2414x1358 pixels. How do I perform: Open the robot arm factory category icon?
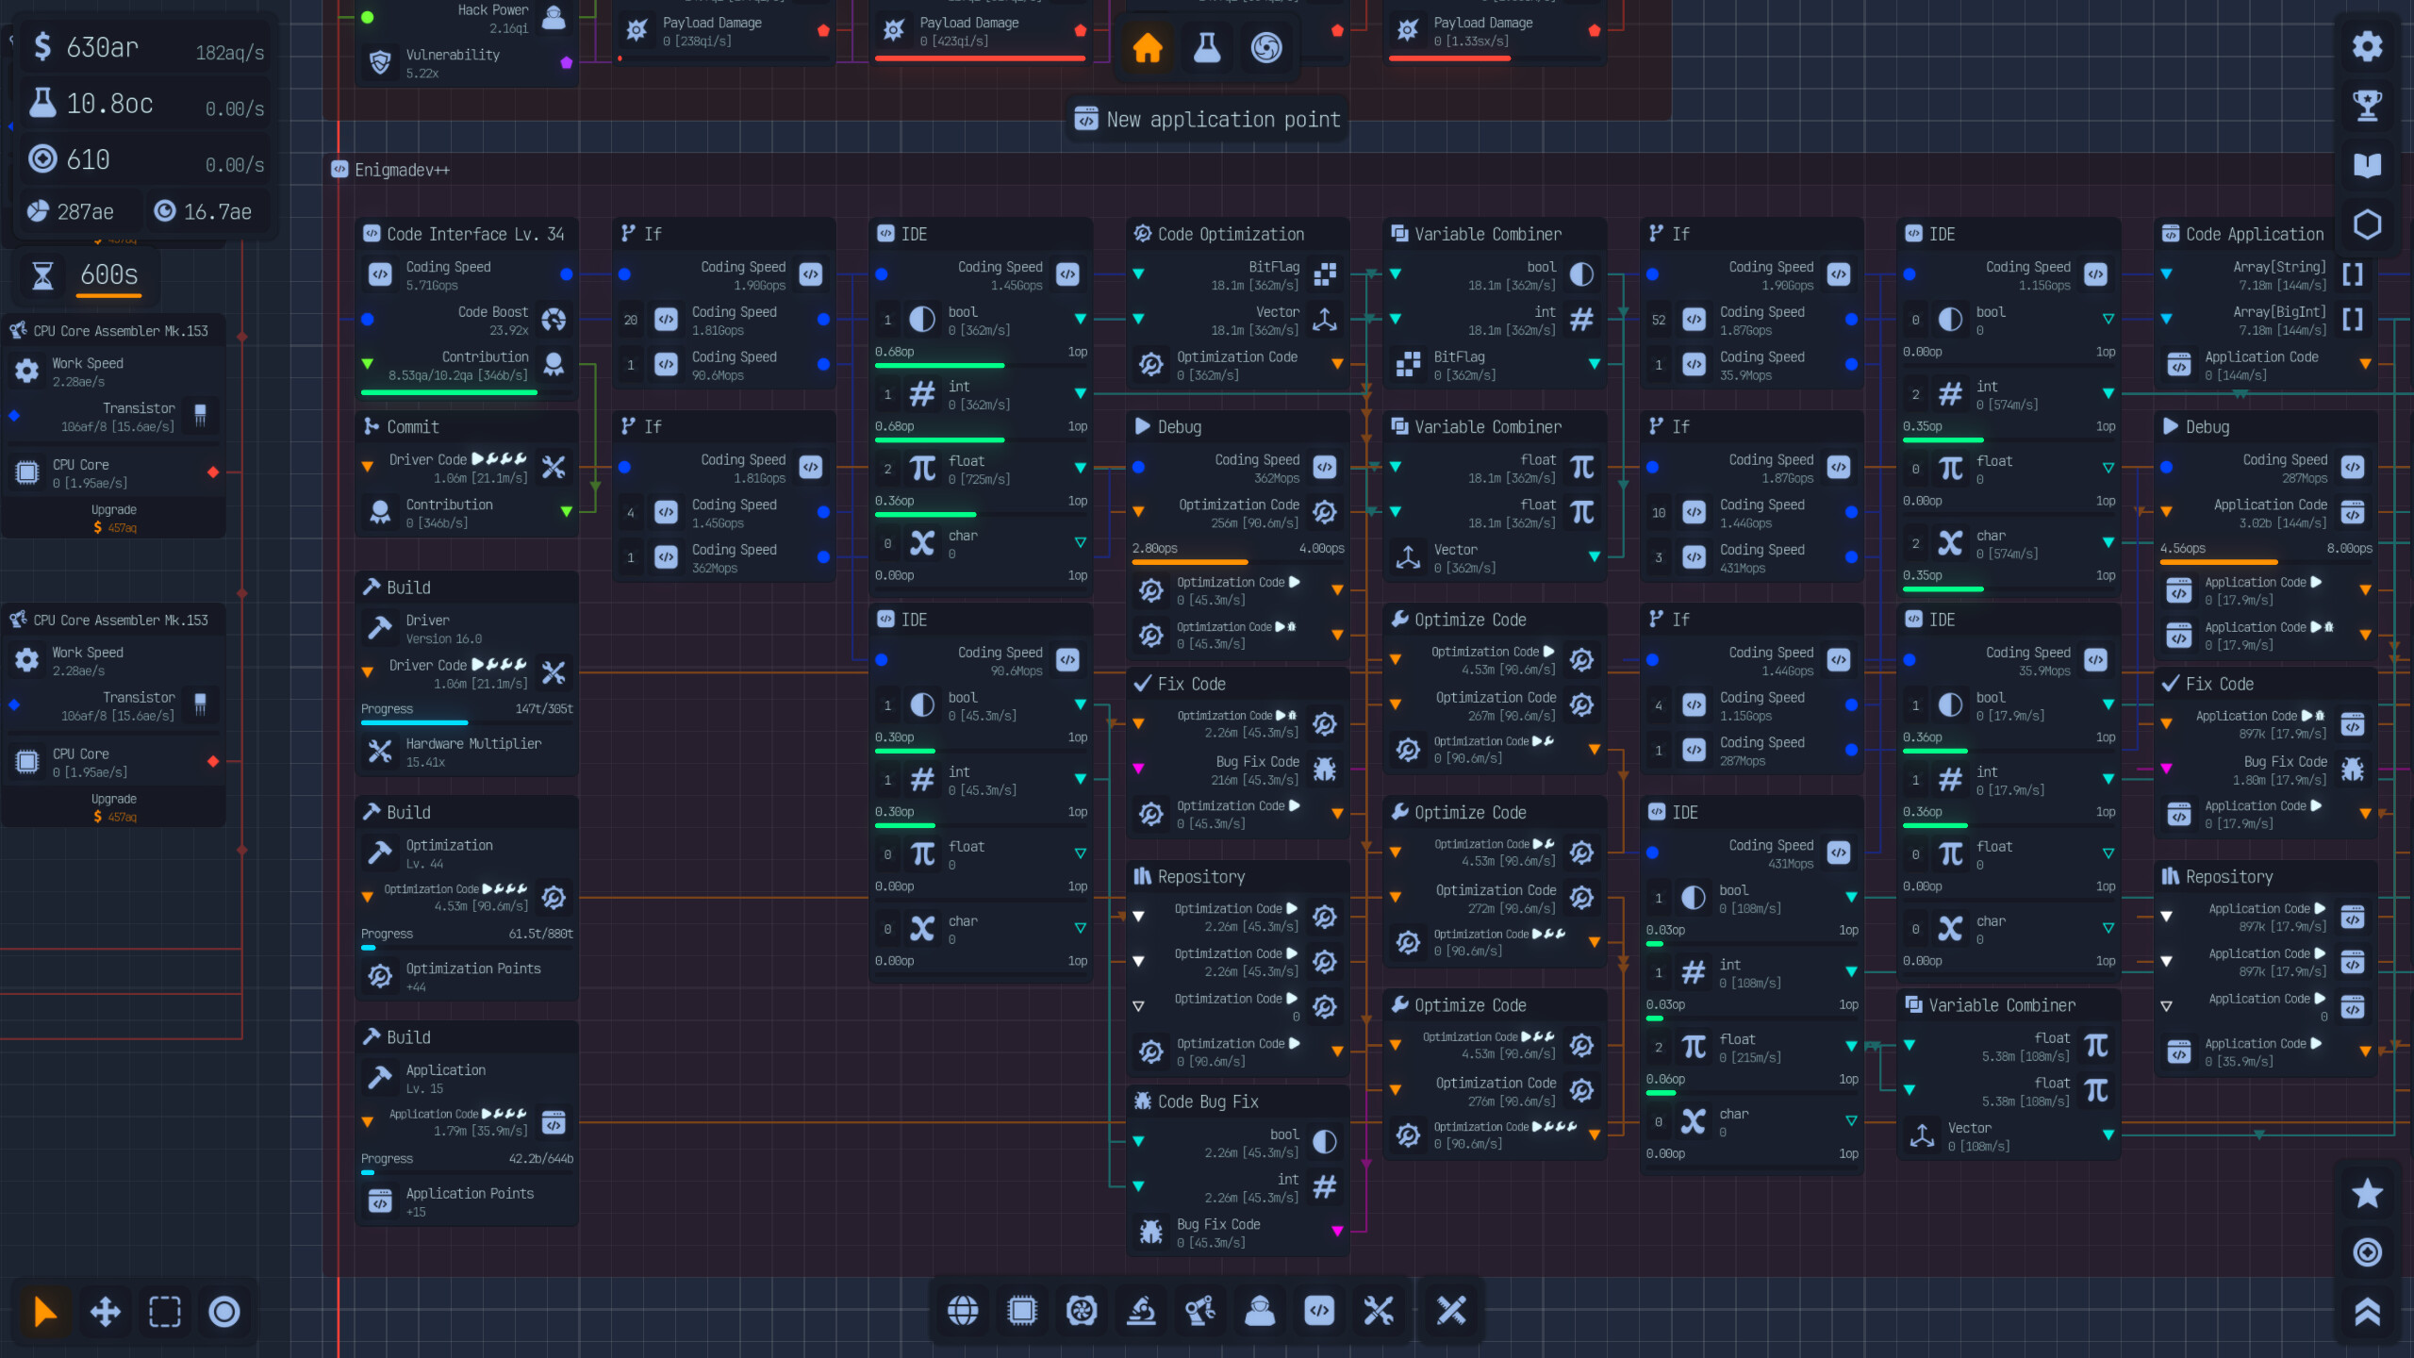(1200, 1310)
